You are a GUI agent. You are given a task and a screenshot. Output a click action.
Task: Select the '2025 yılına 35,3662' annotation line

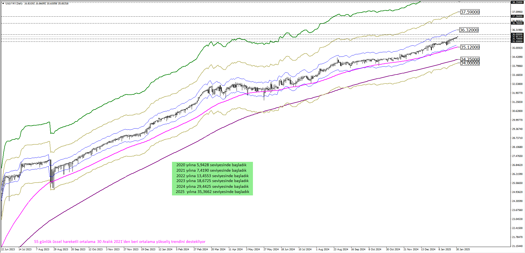coord(212,192)
